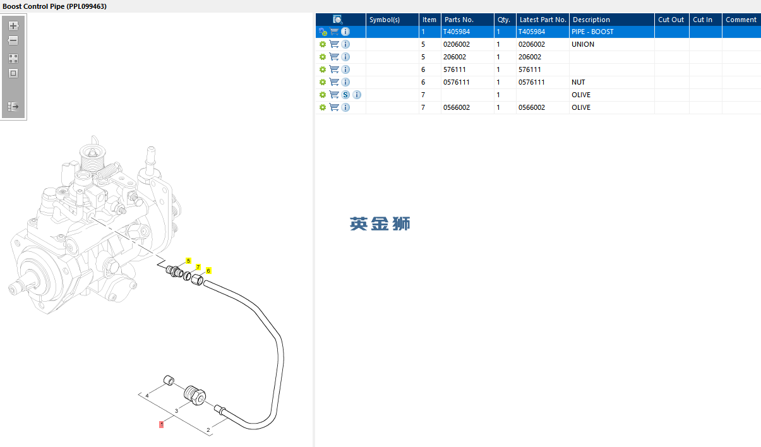Click the Symbol(s) column header
This screenshot has width=761, height=447.
coord(392,20)
